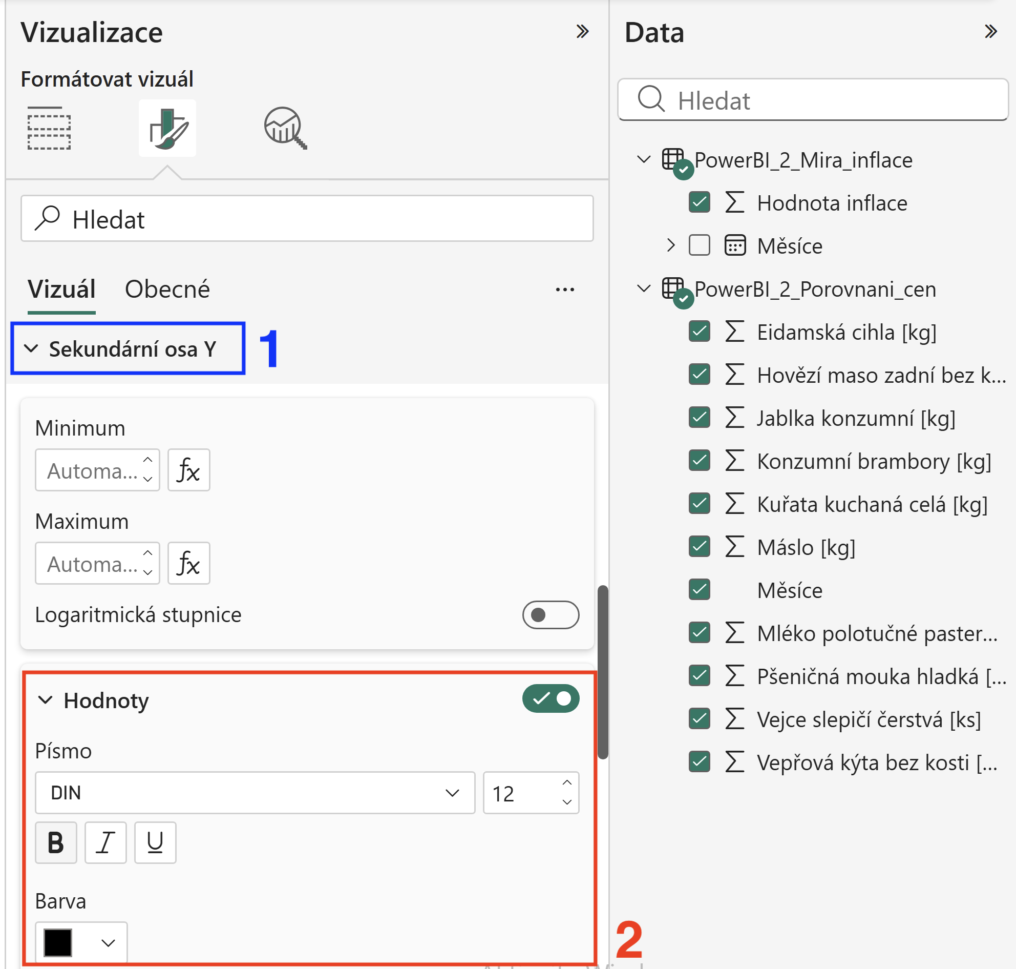Switch off the Hodnoty toggle

coord(551,698)
